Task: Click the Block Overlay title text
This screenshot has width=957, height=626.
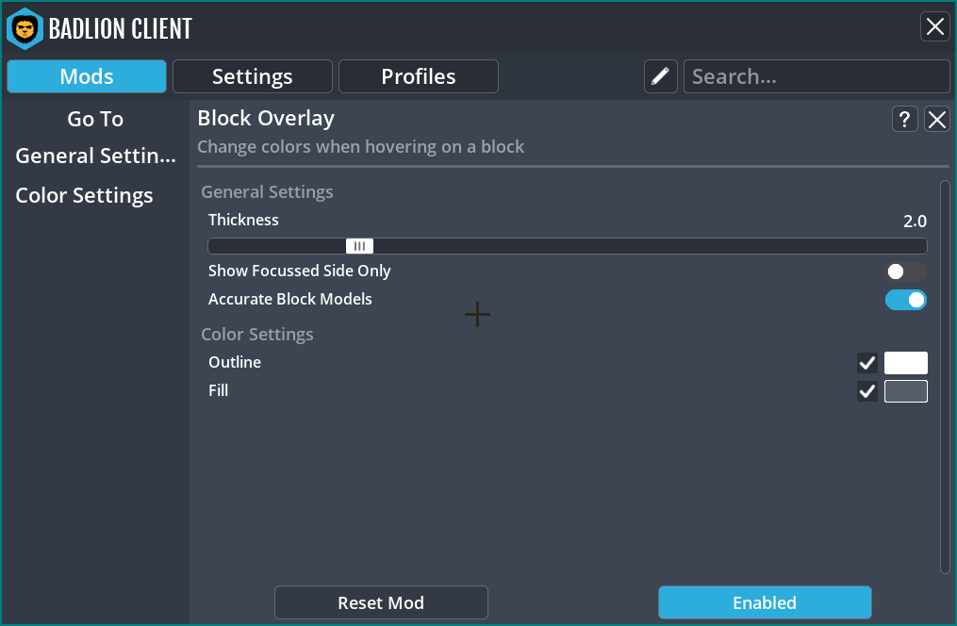Action: [266, 119]
